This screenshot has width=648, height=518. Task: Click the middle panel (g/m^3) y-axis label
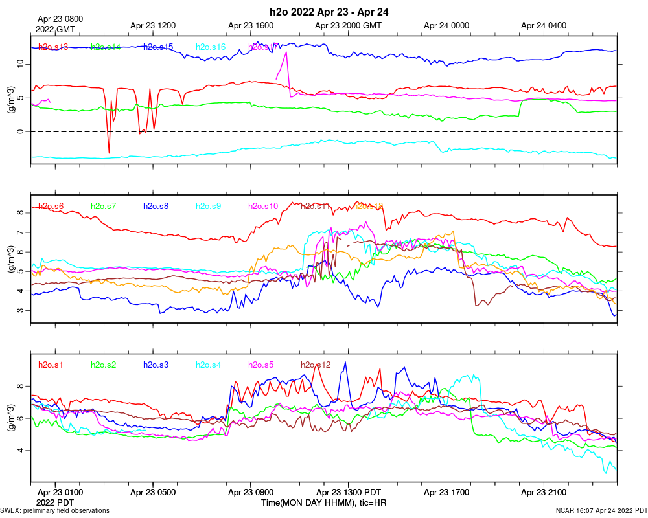(x=11, y=259)
